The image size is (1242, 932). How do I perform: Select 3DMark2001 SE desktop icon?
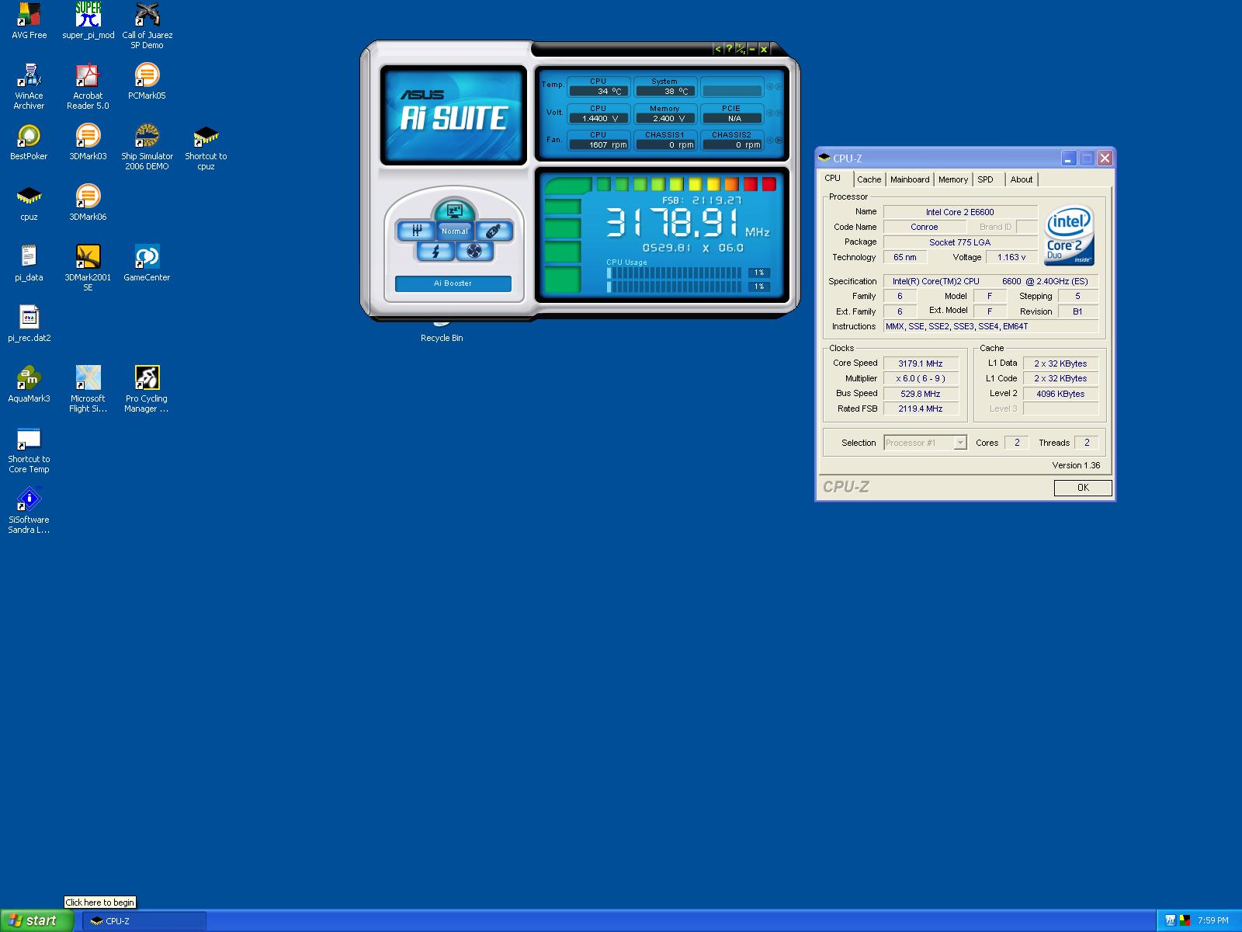tap(88, 268)
